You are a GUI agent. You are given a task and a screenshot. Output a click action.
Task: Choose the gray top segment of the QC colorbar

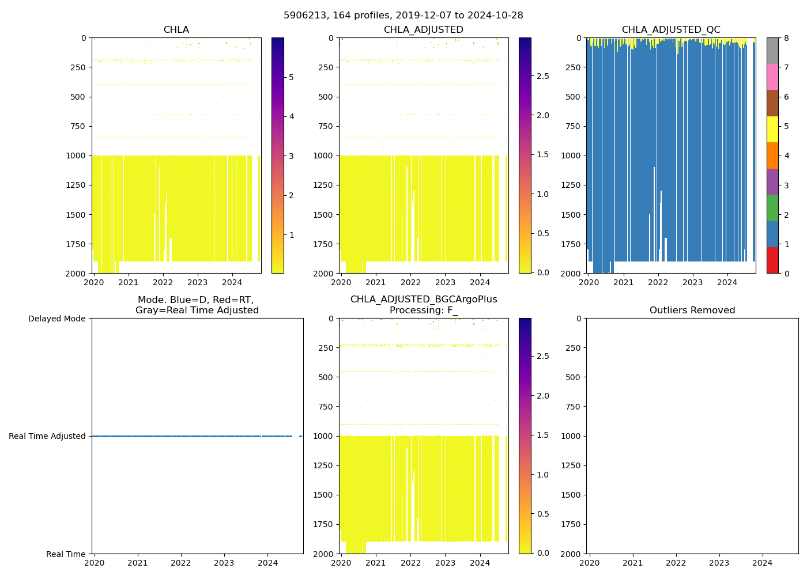click(x=772, y=51)
